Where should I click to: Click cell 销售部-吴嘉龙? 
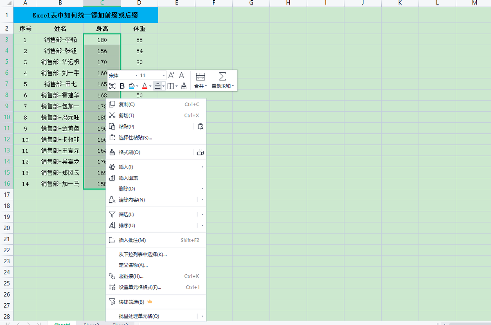coord(60,161)
